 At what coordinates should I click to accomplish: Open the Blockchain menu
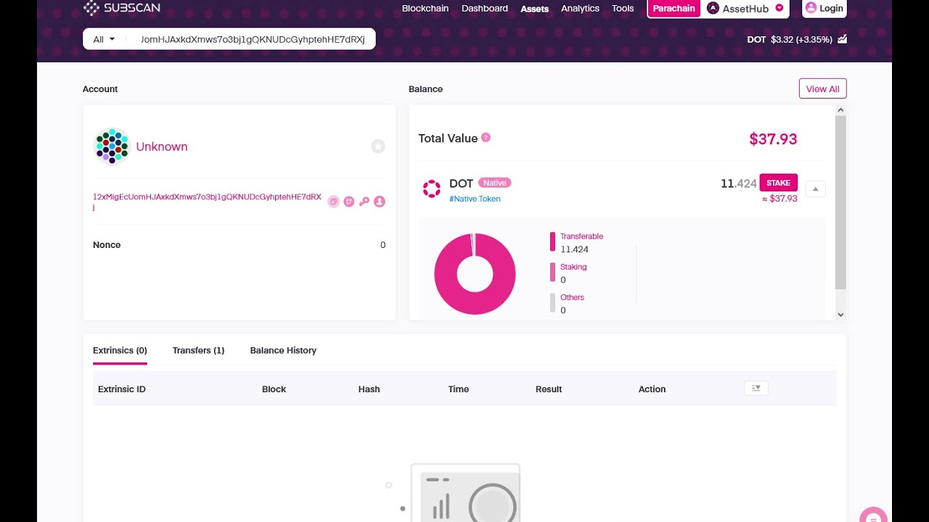[425, 9]
